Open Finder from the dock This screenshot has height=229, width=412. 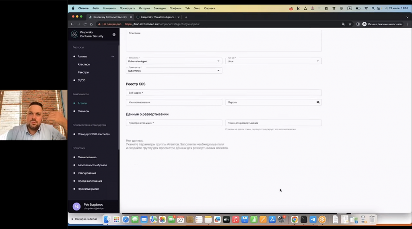click(107, 219)
